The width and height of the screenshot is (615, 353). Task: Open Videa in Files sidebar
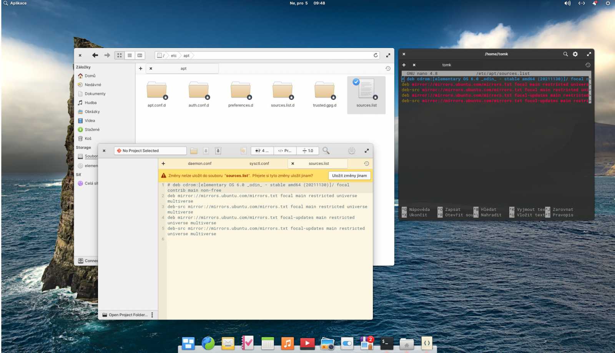coord(90,121)
